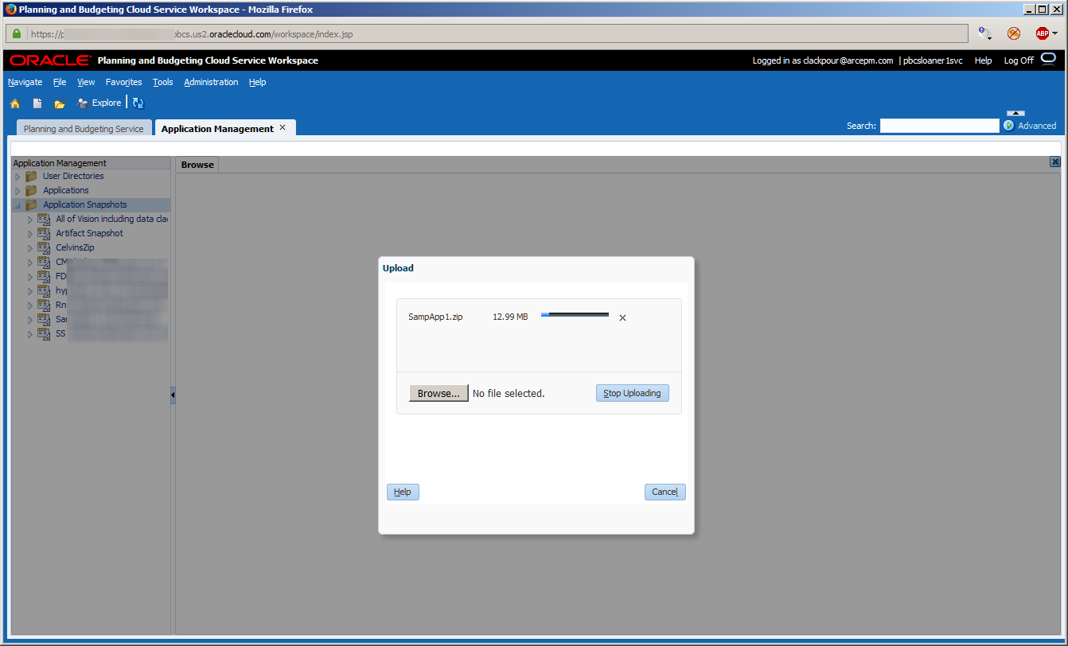Close the Browse panel with blue X

(1055, 161)
